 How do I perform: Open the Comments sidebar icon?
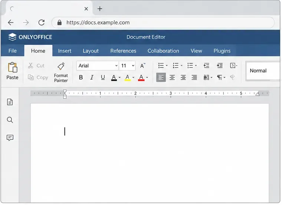pyautogui.click(x=10, y=138)
